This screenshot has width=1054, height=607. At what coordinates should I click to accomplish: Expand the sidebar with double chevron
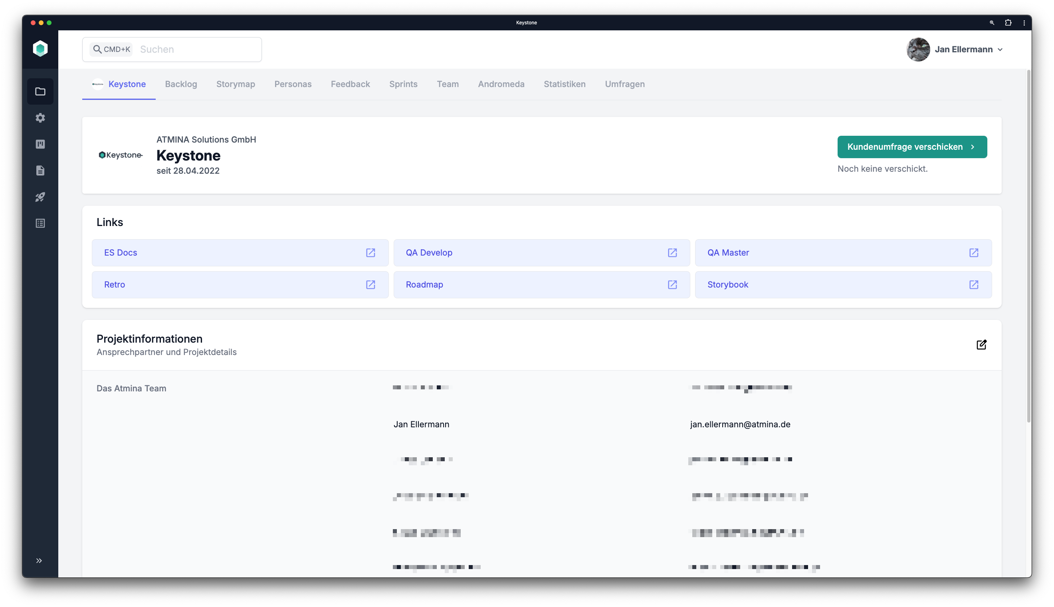(39, 561)
